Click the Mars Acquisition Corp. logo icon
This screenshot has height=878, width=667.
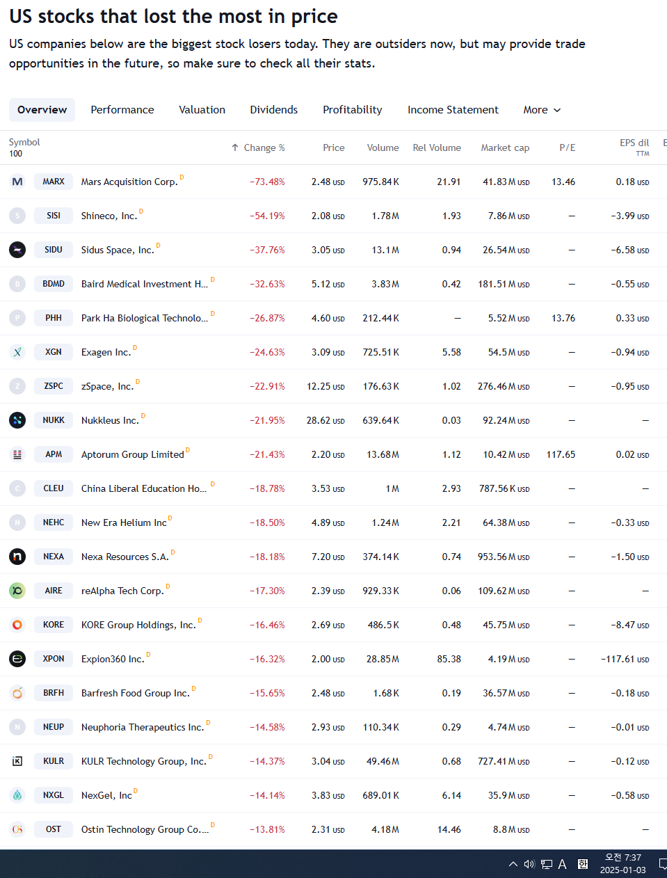point(17,182)
